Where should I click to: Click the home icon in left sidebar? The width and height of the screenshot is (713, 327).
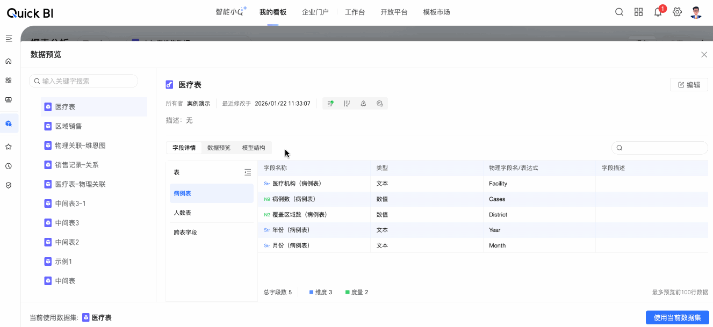pyautogui.click(x=9, y=61)
